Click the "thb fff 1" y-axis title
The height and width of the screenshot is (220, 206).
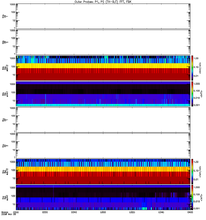pyautogui.click(x=5, y=16)
